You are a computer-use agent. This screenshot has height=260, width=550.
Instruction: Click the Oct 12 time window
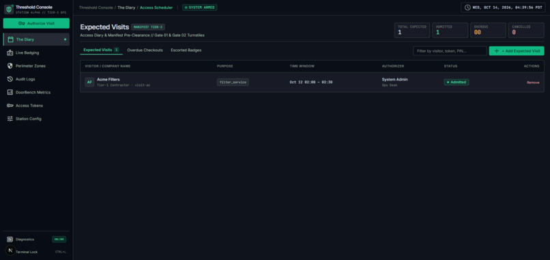point(311,82)
